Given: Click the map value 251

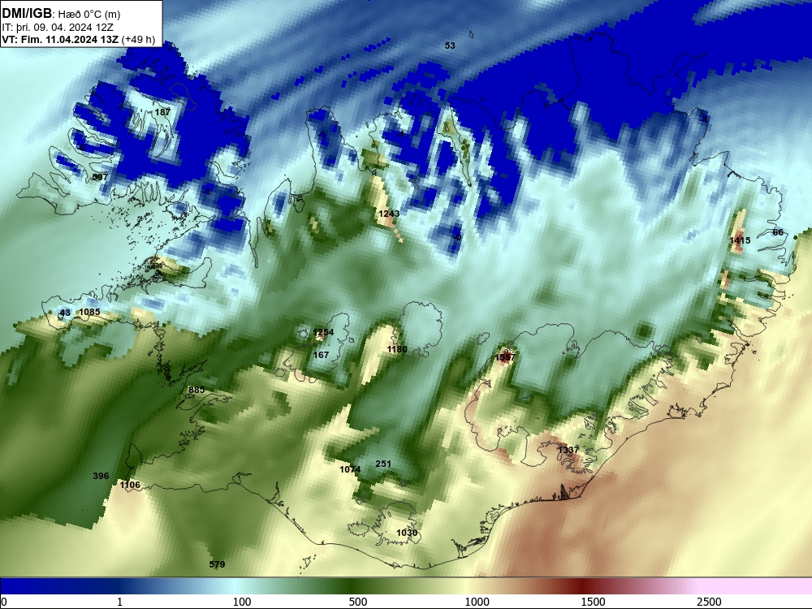Looking at the screenshot, I should coord(383,464).
